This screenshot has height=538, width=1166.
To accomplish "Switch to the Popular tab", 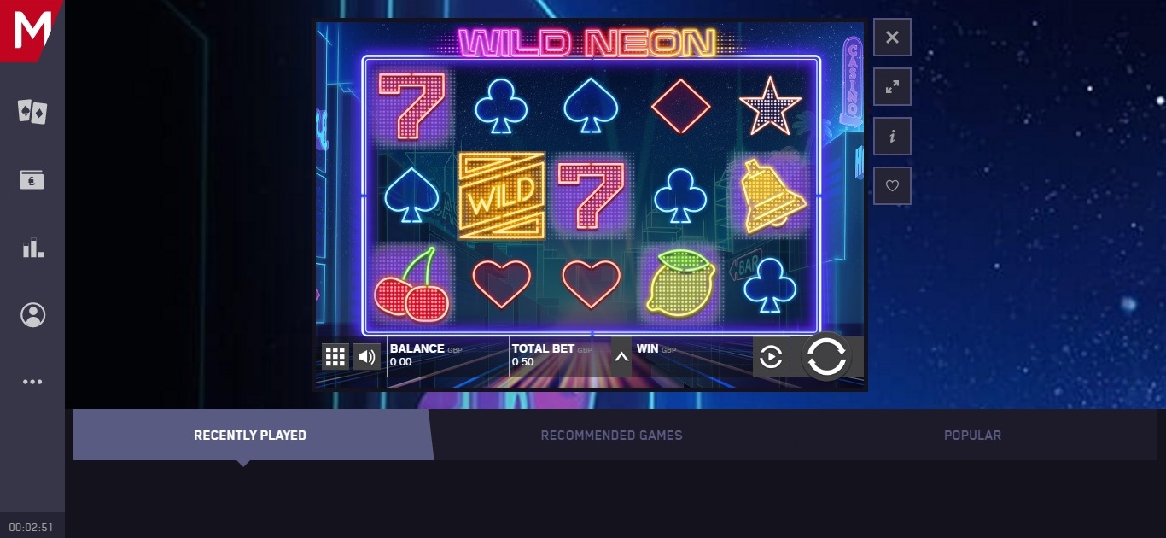I will tap(972, 435).
